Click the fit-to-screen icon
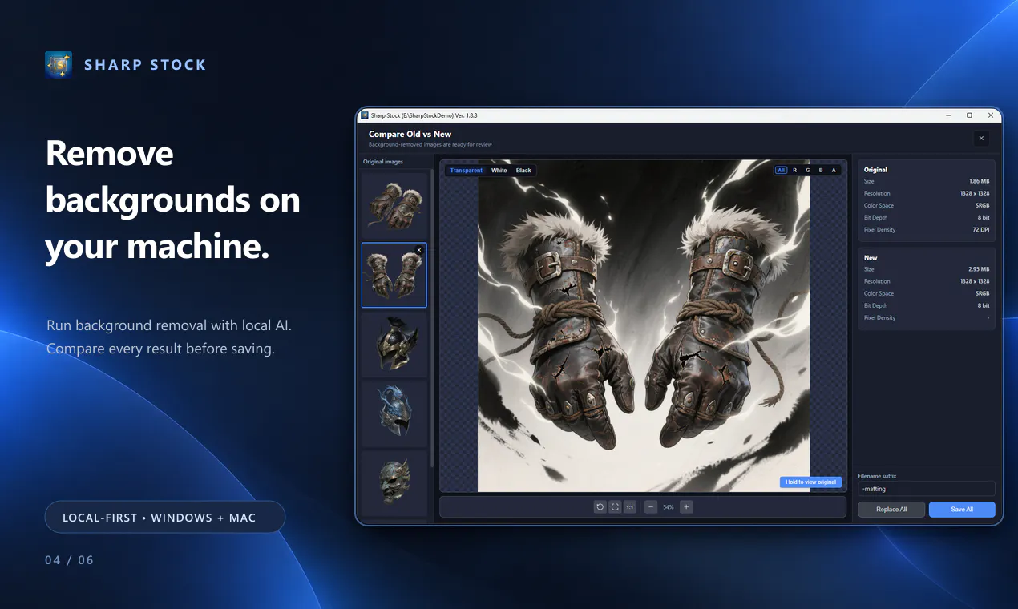Screen dimensions: 1018x609 coord(615,506)
